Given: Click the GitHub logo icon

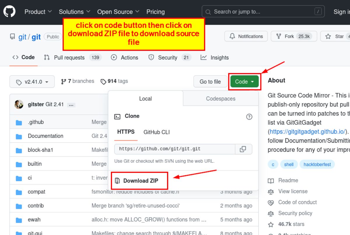Looking at the screenshot, I should (9, 12).
